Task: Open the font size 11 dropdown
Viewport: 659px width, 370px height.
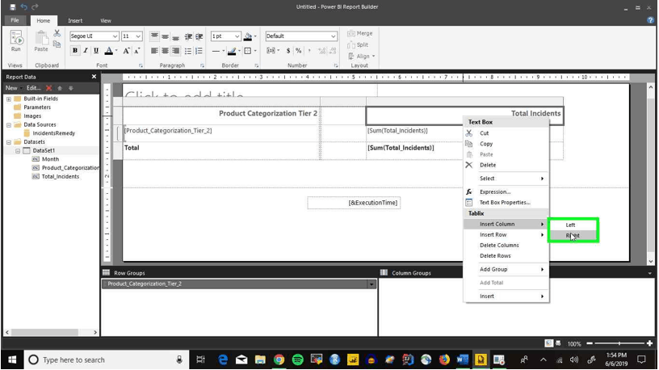Action: pyautogui.click(x=132, y=36)
